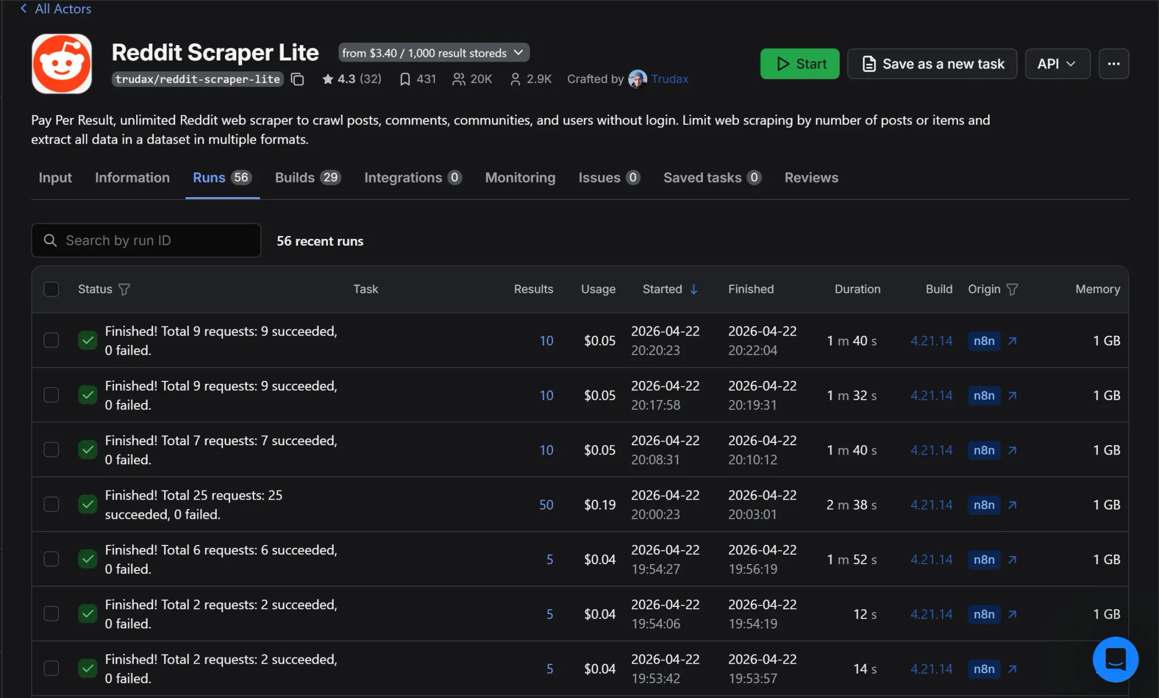Screen dimensions: 1159x698
Task: Click the Duration column header
Action: coord(857,289)
